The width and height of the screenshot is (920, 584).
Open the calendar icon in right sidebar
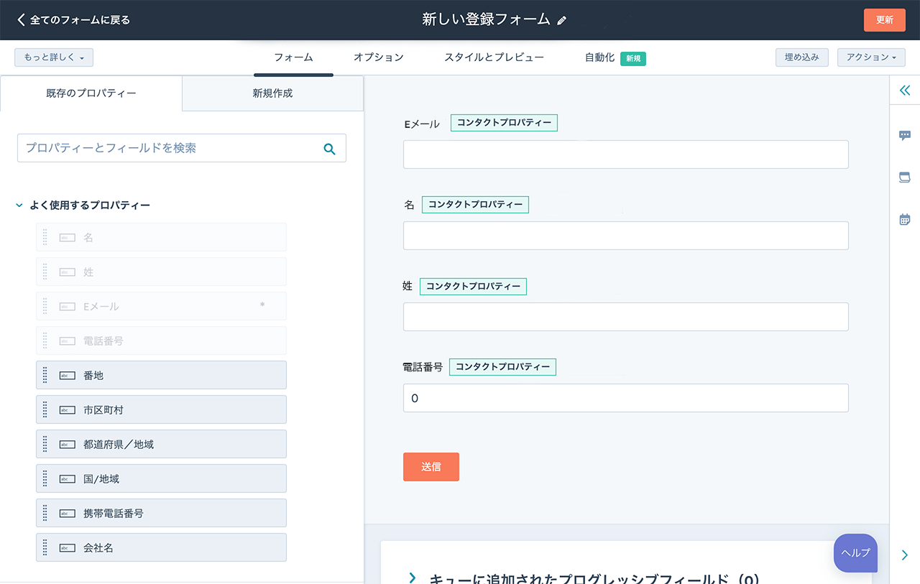coord(905,219)
